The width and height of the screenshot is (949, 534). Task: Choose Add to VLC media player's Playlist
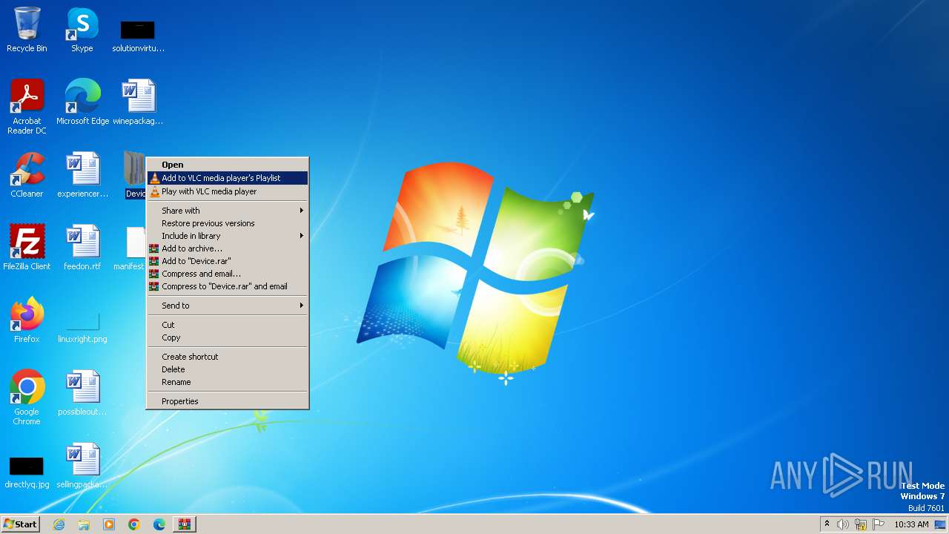point(228,178)
